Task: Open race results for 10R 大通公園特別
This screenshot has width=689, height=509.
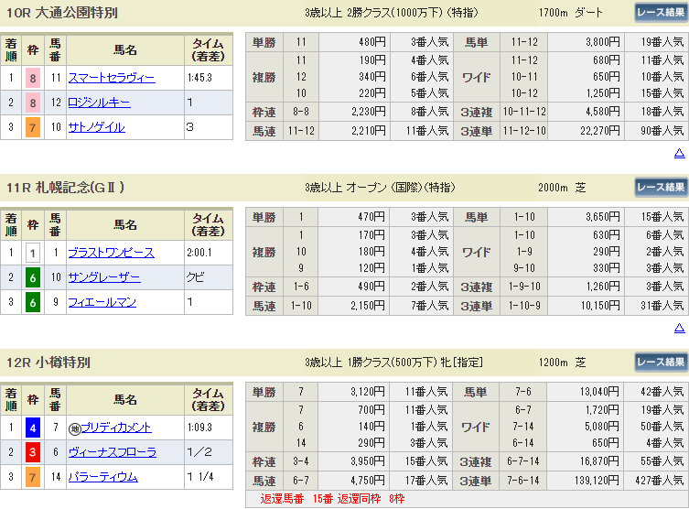Action: [x=661, y=13]
